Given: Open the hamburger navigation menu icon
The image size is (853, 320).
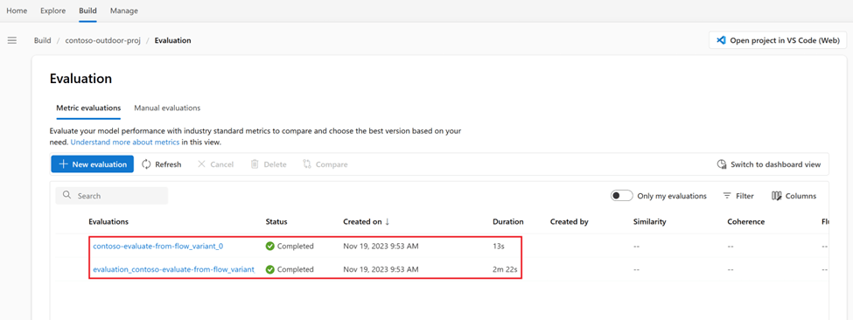Looking at the screenshot, I should coord(12,40).
